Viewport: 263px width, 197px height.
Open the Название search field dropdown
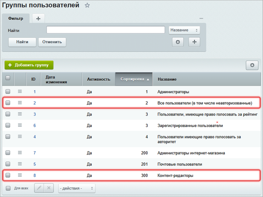(x=184, y=30)
